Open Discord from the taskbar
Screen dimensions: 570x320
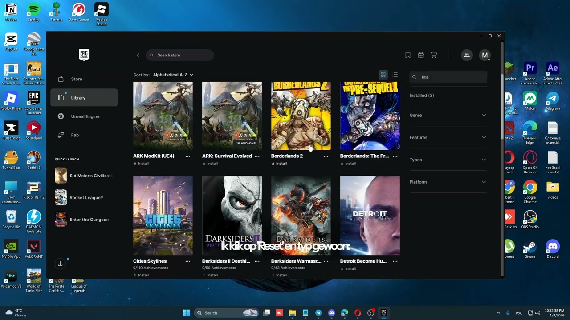click(331, 313)
